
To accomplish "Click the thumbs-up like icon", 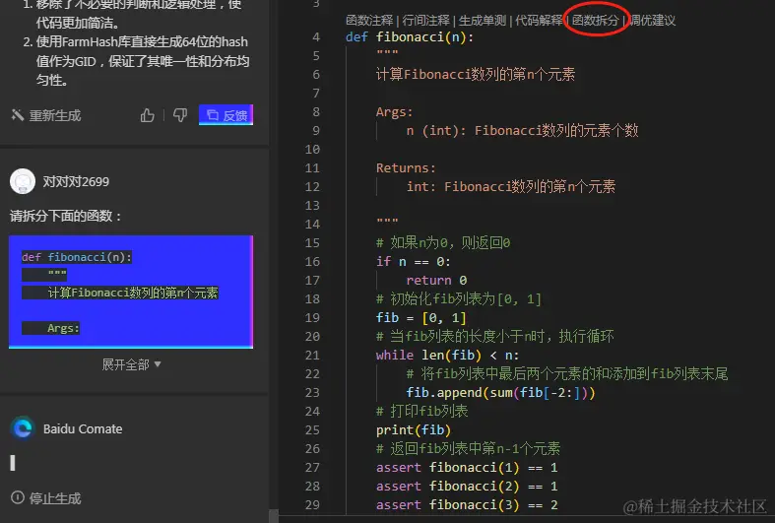I will [148, 115].
